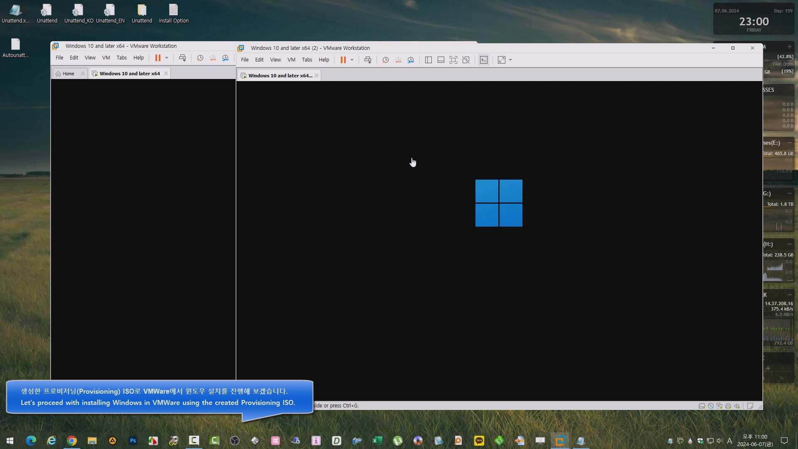Click Send Ctrl+Alt+Del icon in front VMware window
Image resolution: width=798 pixels, height=449 pixels.
[x=368, y=60]
